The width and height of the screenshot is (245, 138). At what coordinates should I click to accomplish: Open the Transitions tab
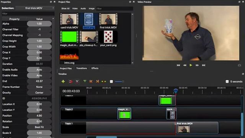pos(82,68)
